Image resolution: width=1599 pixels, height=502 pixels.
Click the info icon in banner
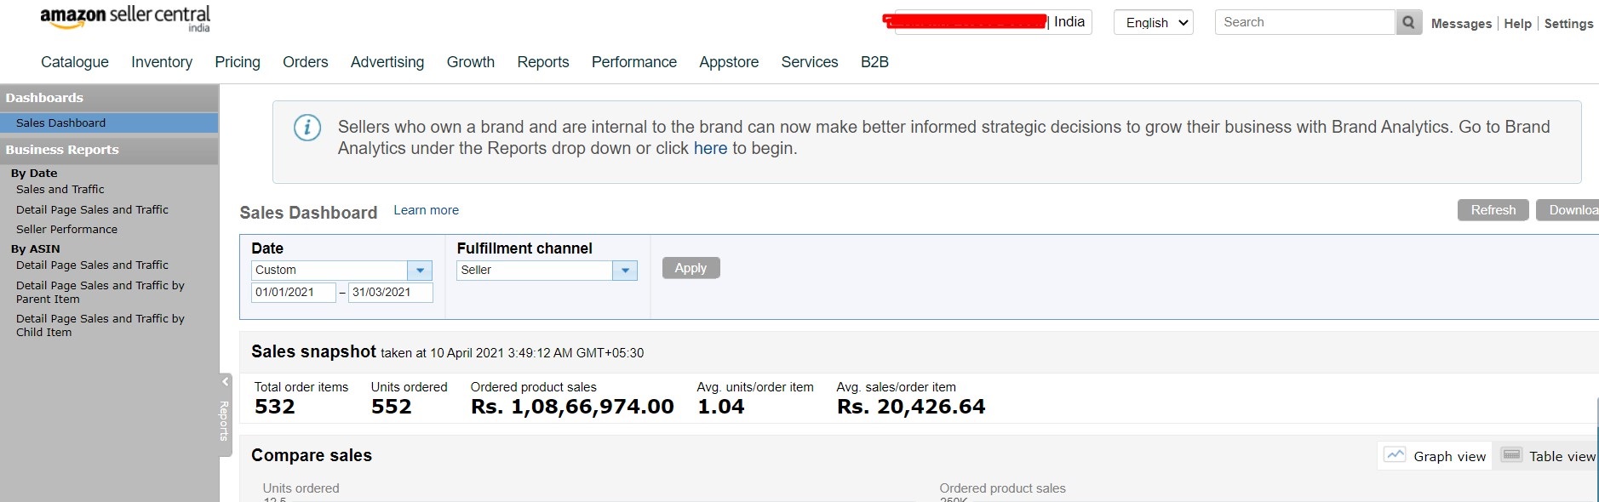307,128
